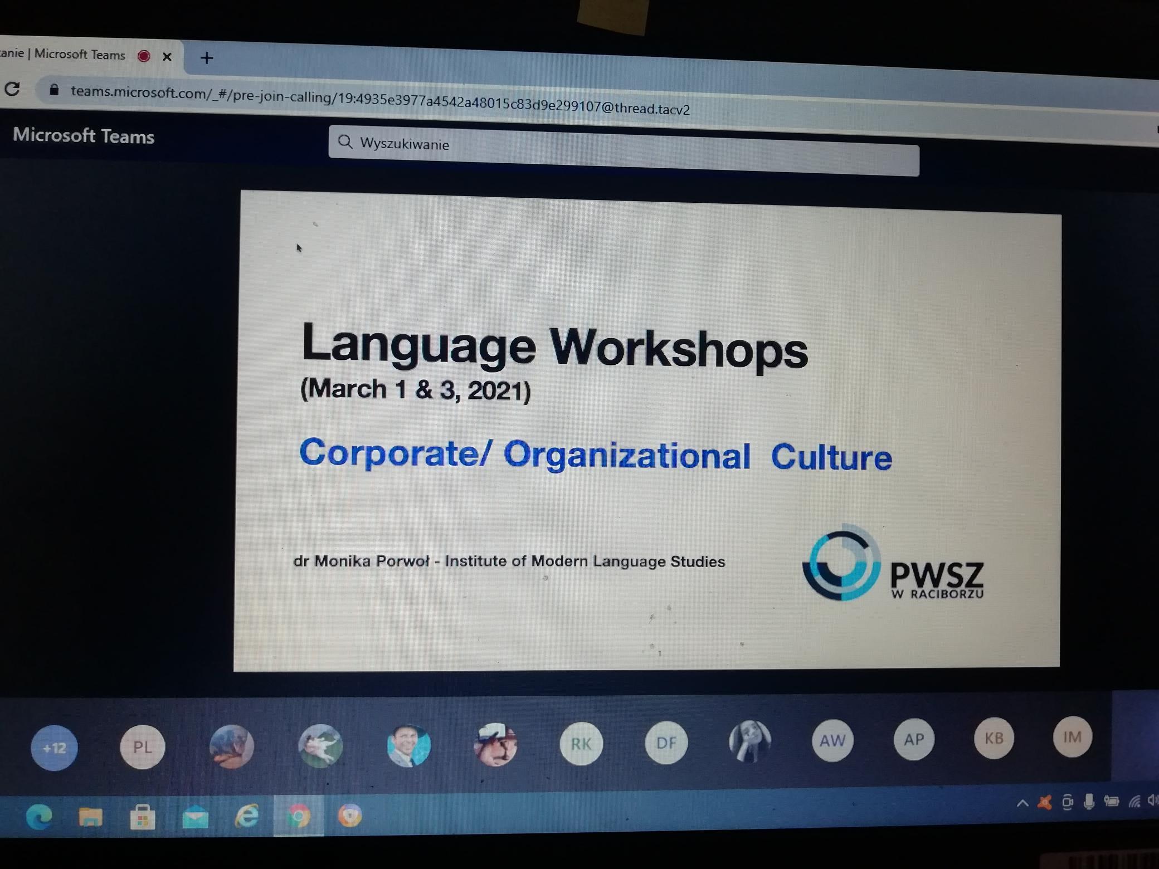Screen dimensions: 1159x869
Task: Open the Mail app from the taskbar
Action: tap(195, 818)
